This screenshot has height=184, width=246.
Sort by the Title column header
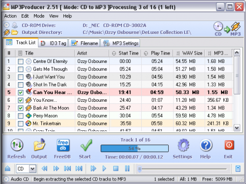pos(45,53)
